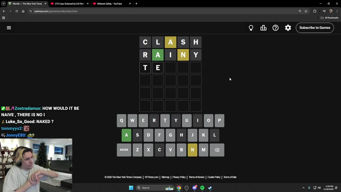The width and height of the screenshot is (341, 192).
Task: Tap the K key on the Wordle keyboard
Action: pyautogui.click(x=203, y=135)
